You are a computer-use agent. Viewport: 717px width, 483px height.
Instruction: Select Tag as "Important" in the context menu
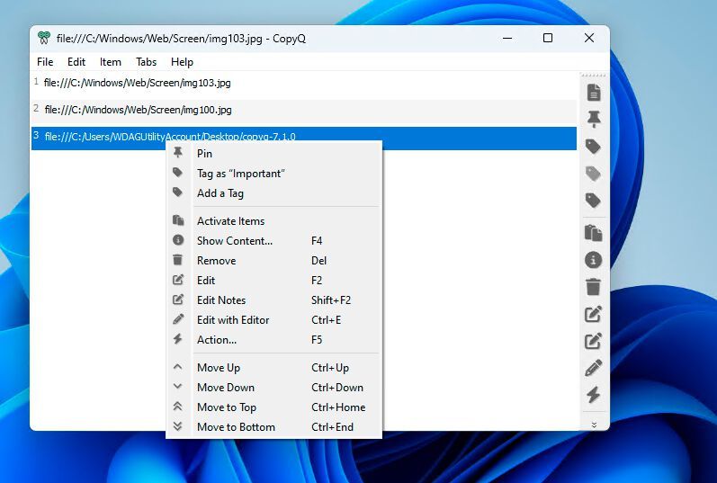pos(240,174)
